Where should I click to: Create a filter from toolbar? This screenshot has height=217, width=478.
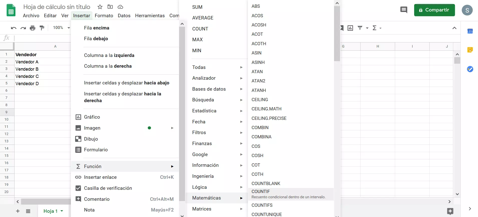point(360,28)
